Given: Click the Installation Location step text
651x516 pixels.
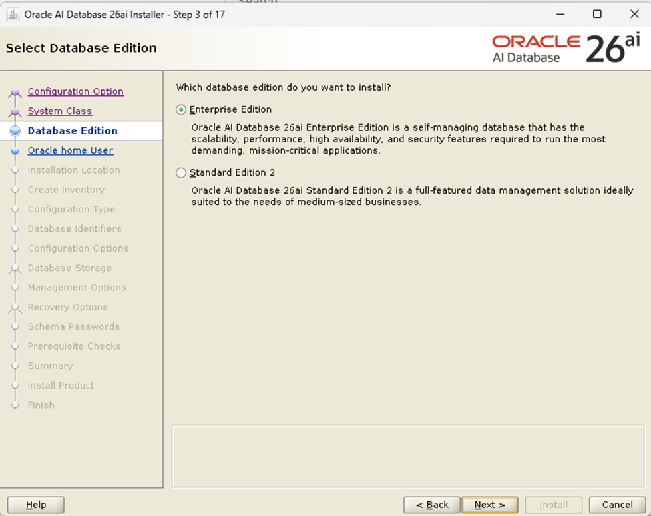Looking at the screenshot, I should [73, 170].
